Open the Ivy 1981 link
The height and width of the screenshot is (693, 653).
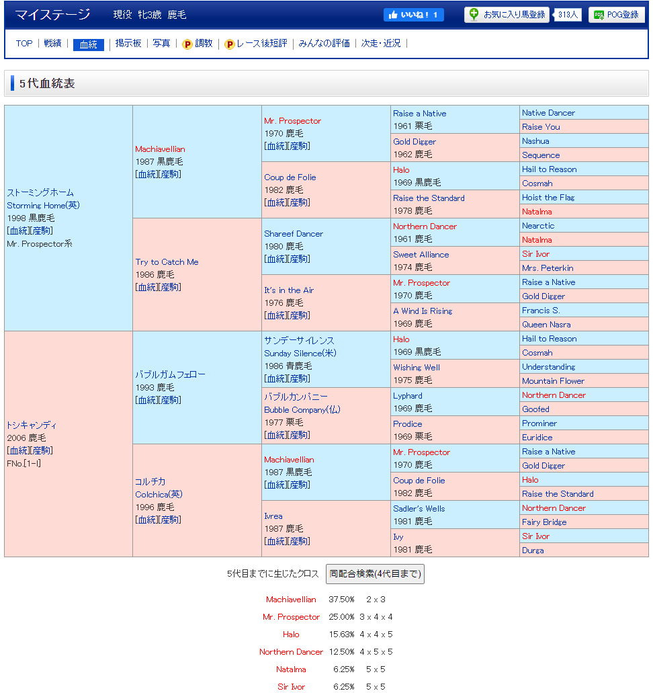(x=398, y=537)
